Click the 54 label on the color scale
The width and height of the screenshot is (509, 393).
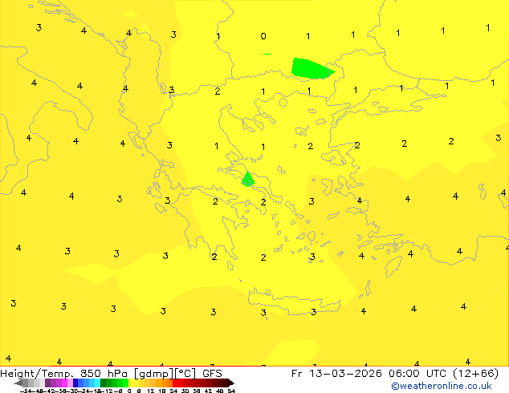231,391
